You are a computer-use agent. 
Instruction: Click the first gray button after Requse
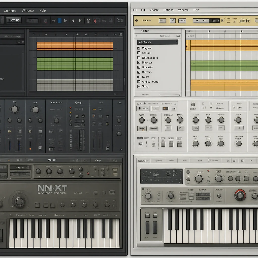pos(163,21)
